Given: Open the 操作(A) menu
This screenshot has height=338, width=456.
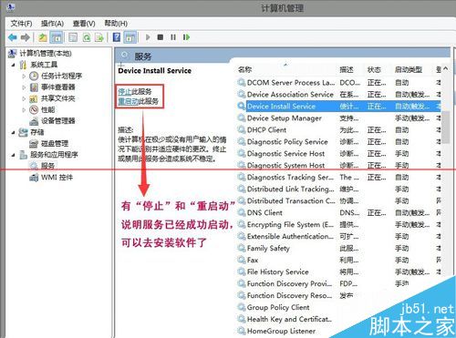Looking at the screenshot, I should pyautogui.click(x=52, y=24).
